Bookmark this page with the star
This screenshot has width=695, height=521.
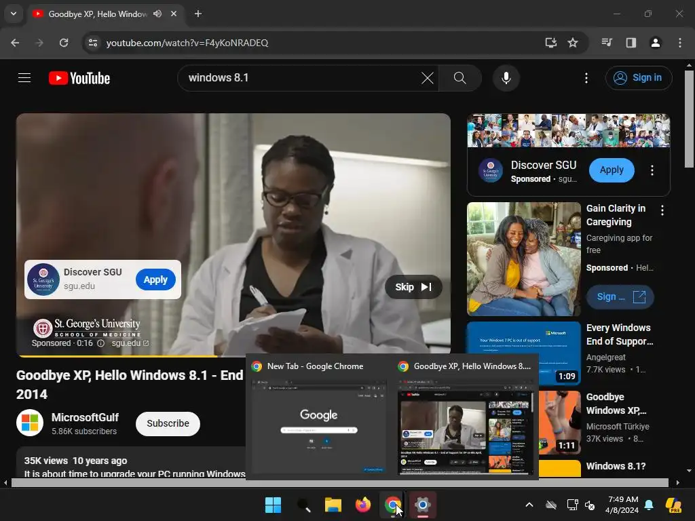click(573, 43)
